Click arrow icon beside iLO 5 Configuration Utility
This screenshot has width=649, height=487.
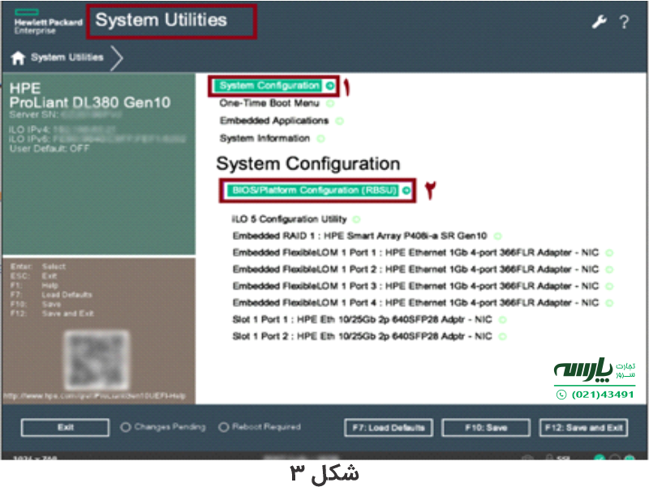tap(356, 219)
